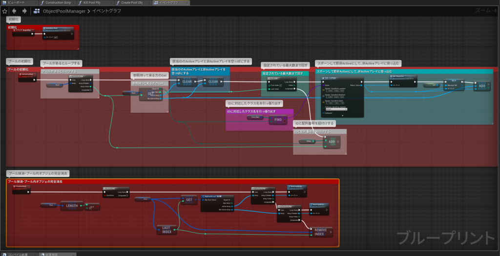The width and height of the screenshot is (500, 256).
Task: Select the lower DestroyActor node
Action: pos(319,209)
